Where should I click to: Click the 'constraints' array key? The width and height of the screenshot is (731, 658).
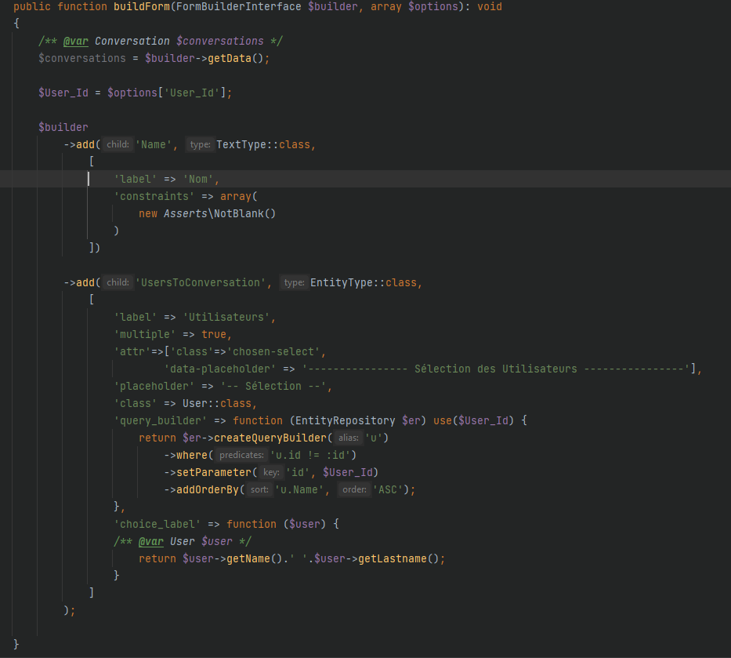point(154,197)
